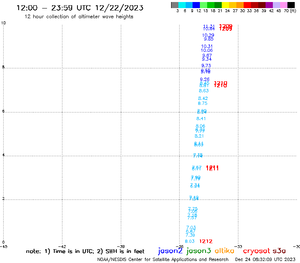Click the orange 'altika' satellite label
300x263 pixels.
click(225, 250)
